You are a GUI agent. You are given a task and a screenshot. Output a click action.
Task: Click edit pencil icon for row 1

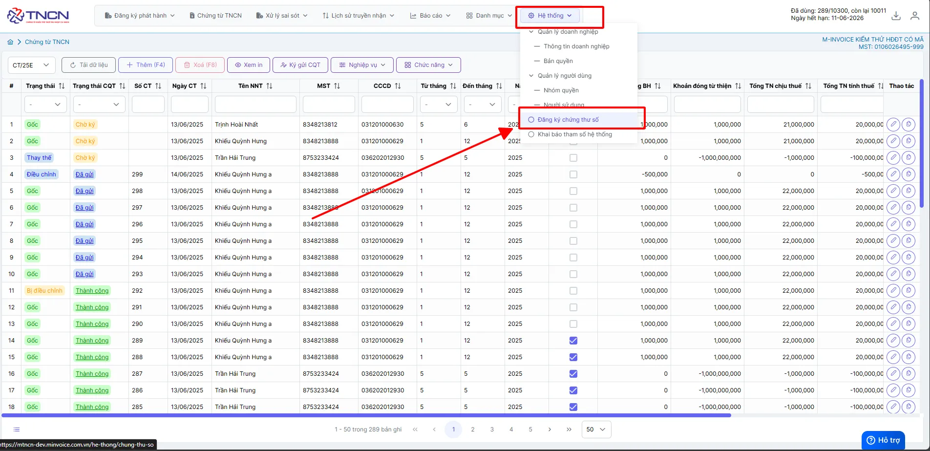click(x=893, y=125)
